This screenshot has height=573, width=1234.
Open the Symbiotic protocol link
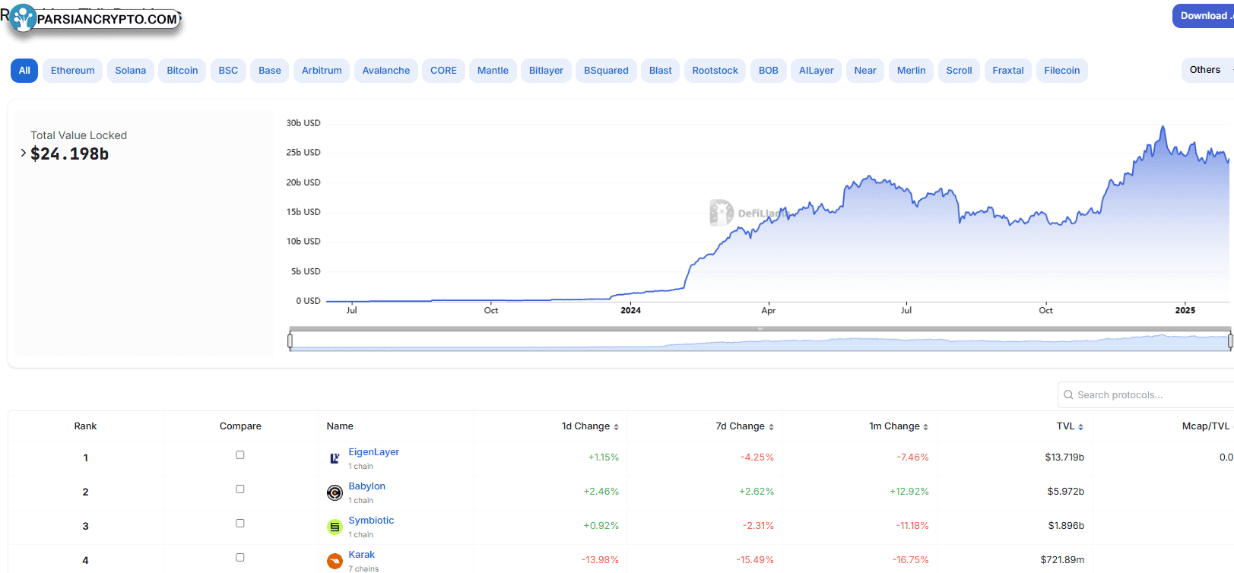coord(371,521)
